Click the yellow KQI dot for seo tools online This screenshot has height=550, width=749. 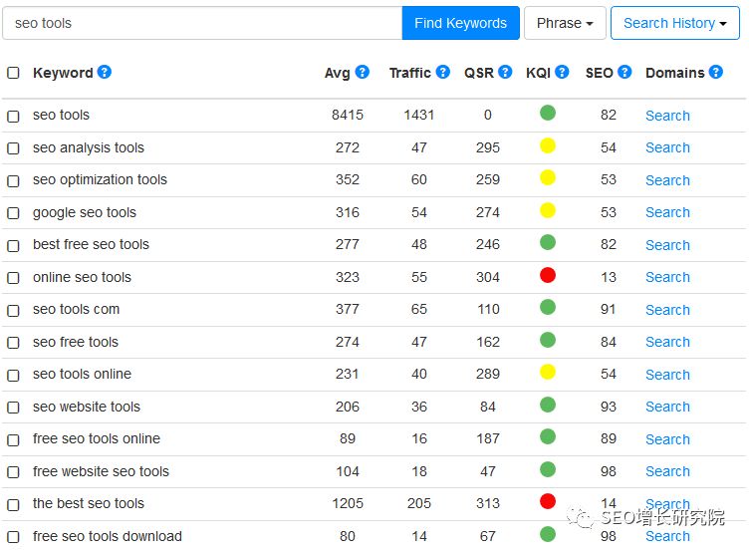click(548, 373)
